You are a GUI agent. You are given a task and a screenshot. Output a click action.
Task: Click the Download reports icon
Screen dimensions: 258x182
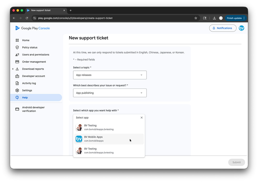coord(17,69)
